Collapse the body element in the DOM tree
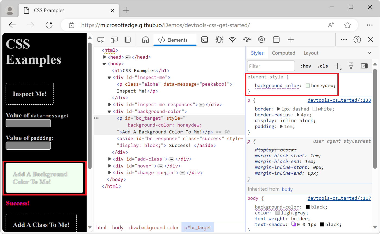The image size is (380, 234). coord(104,64)
